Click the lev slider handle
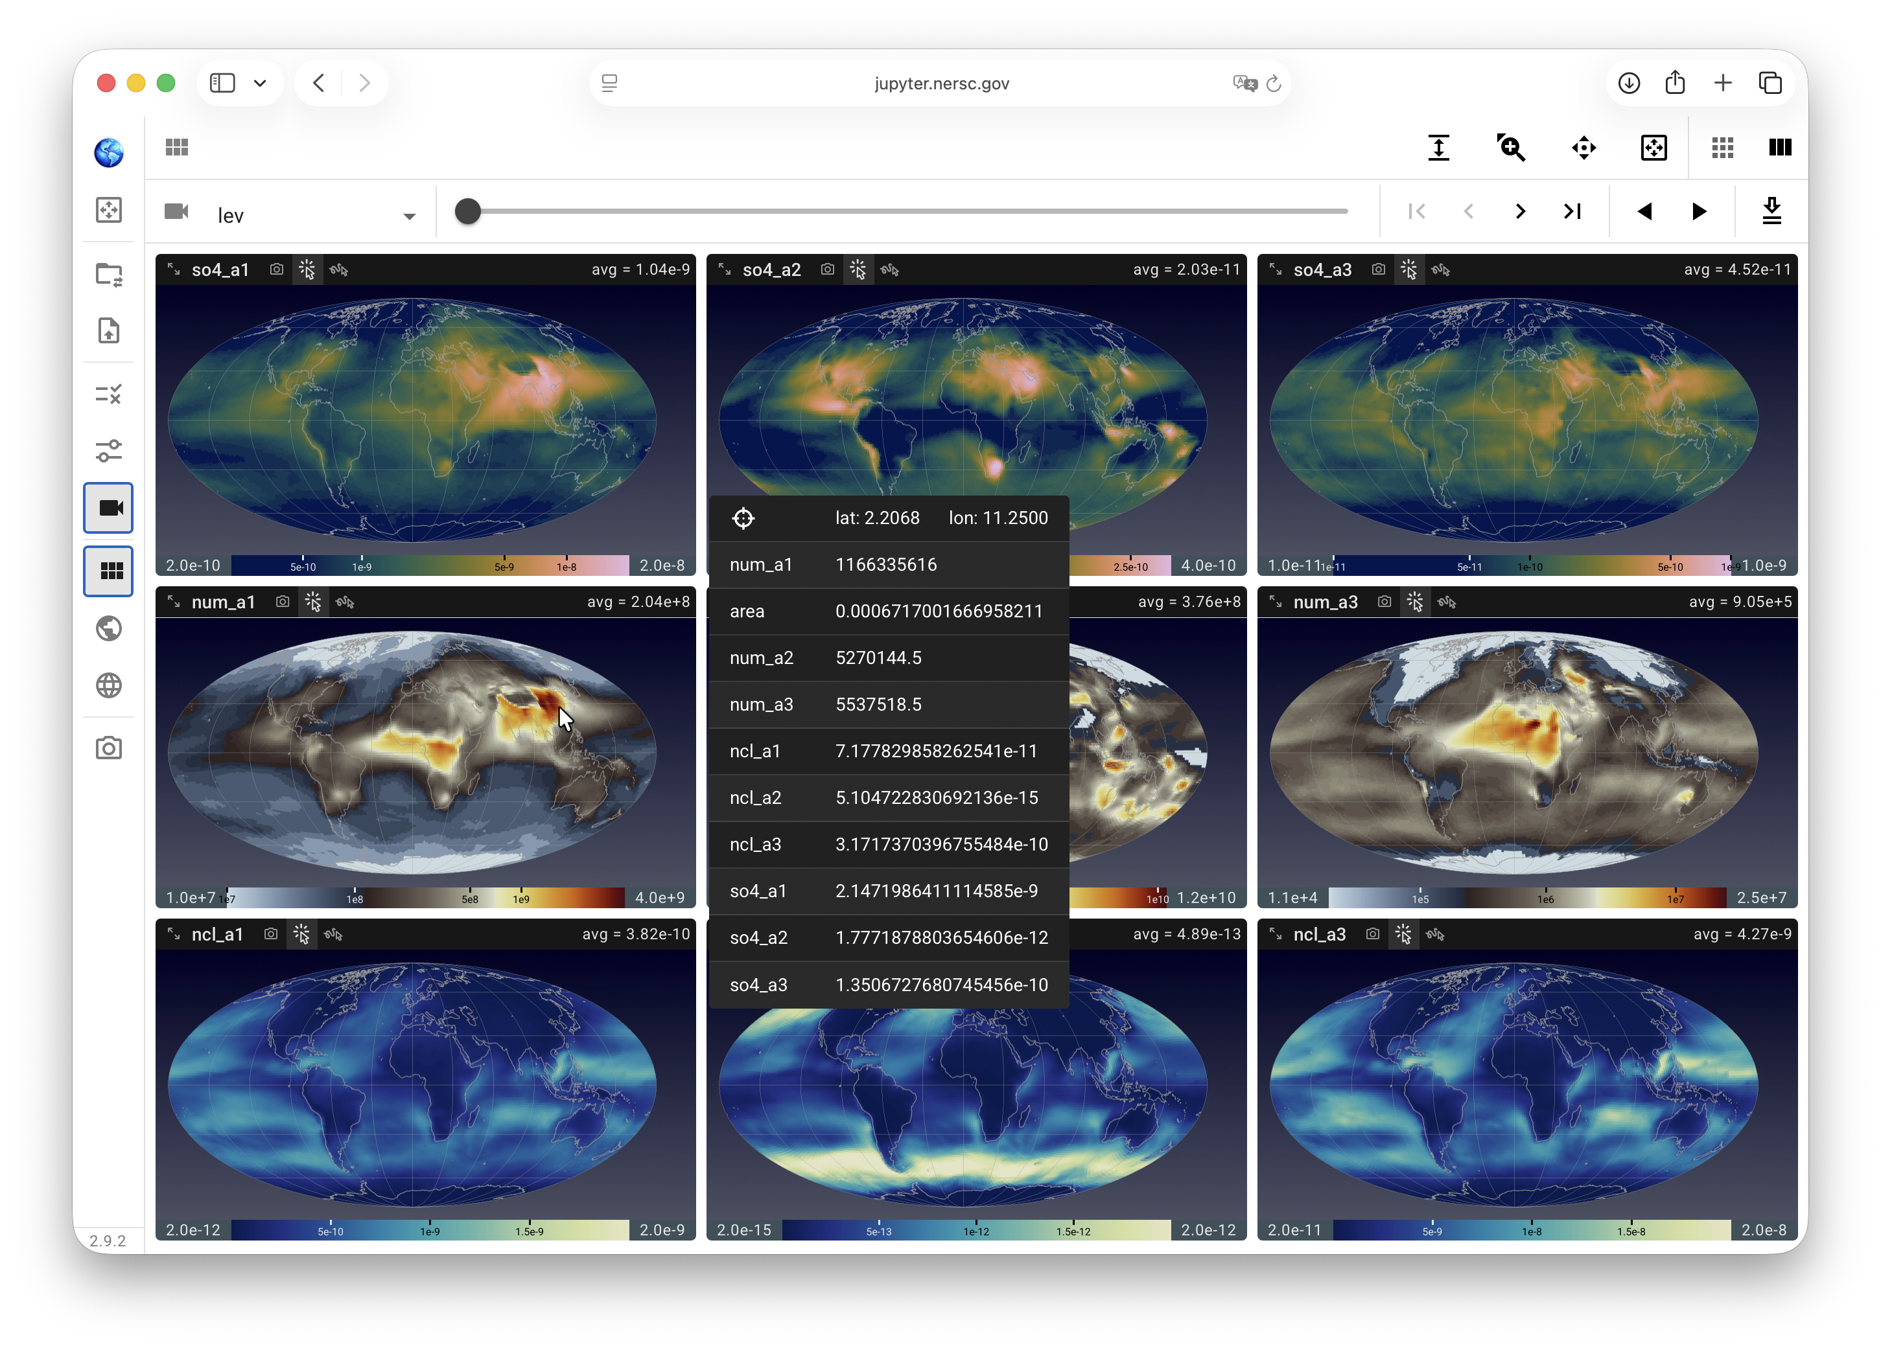1881x1350 pixels. [x=468, y=211]
